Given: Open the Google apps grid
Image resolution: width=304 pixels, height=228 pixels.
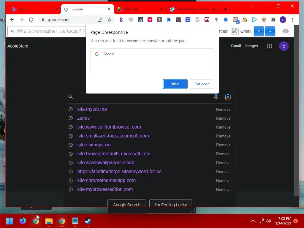Looking at the screenshot, I should pyautogui.click(x=270, y=46).
